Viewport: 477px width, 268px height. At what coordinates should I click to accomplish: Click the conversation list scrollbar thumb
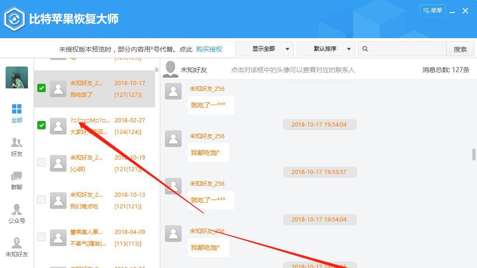pos(157,70)
